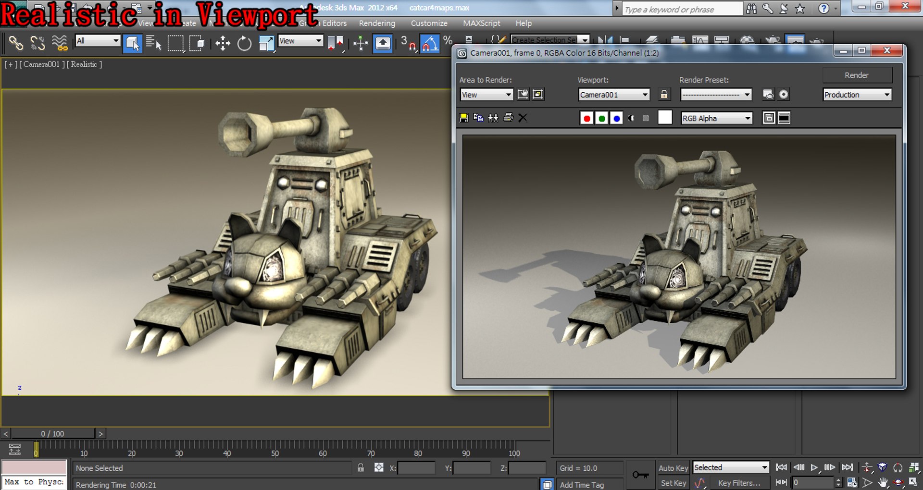The height and width of the screenshot is (490, 923).
Task: Click Clear (X) icon in render window
Action: [523, 118]
